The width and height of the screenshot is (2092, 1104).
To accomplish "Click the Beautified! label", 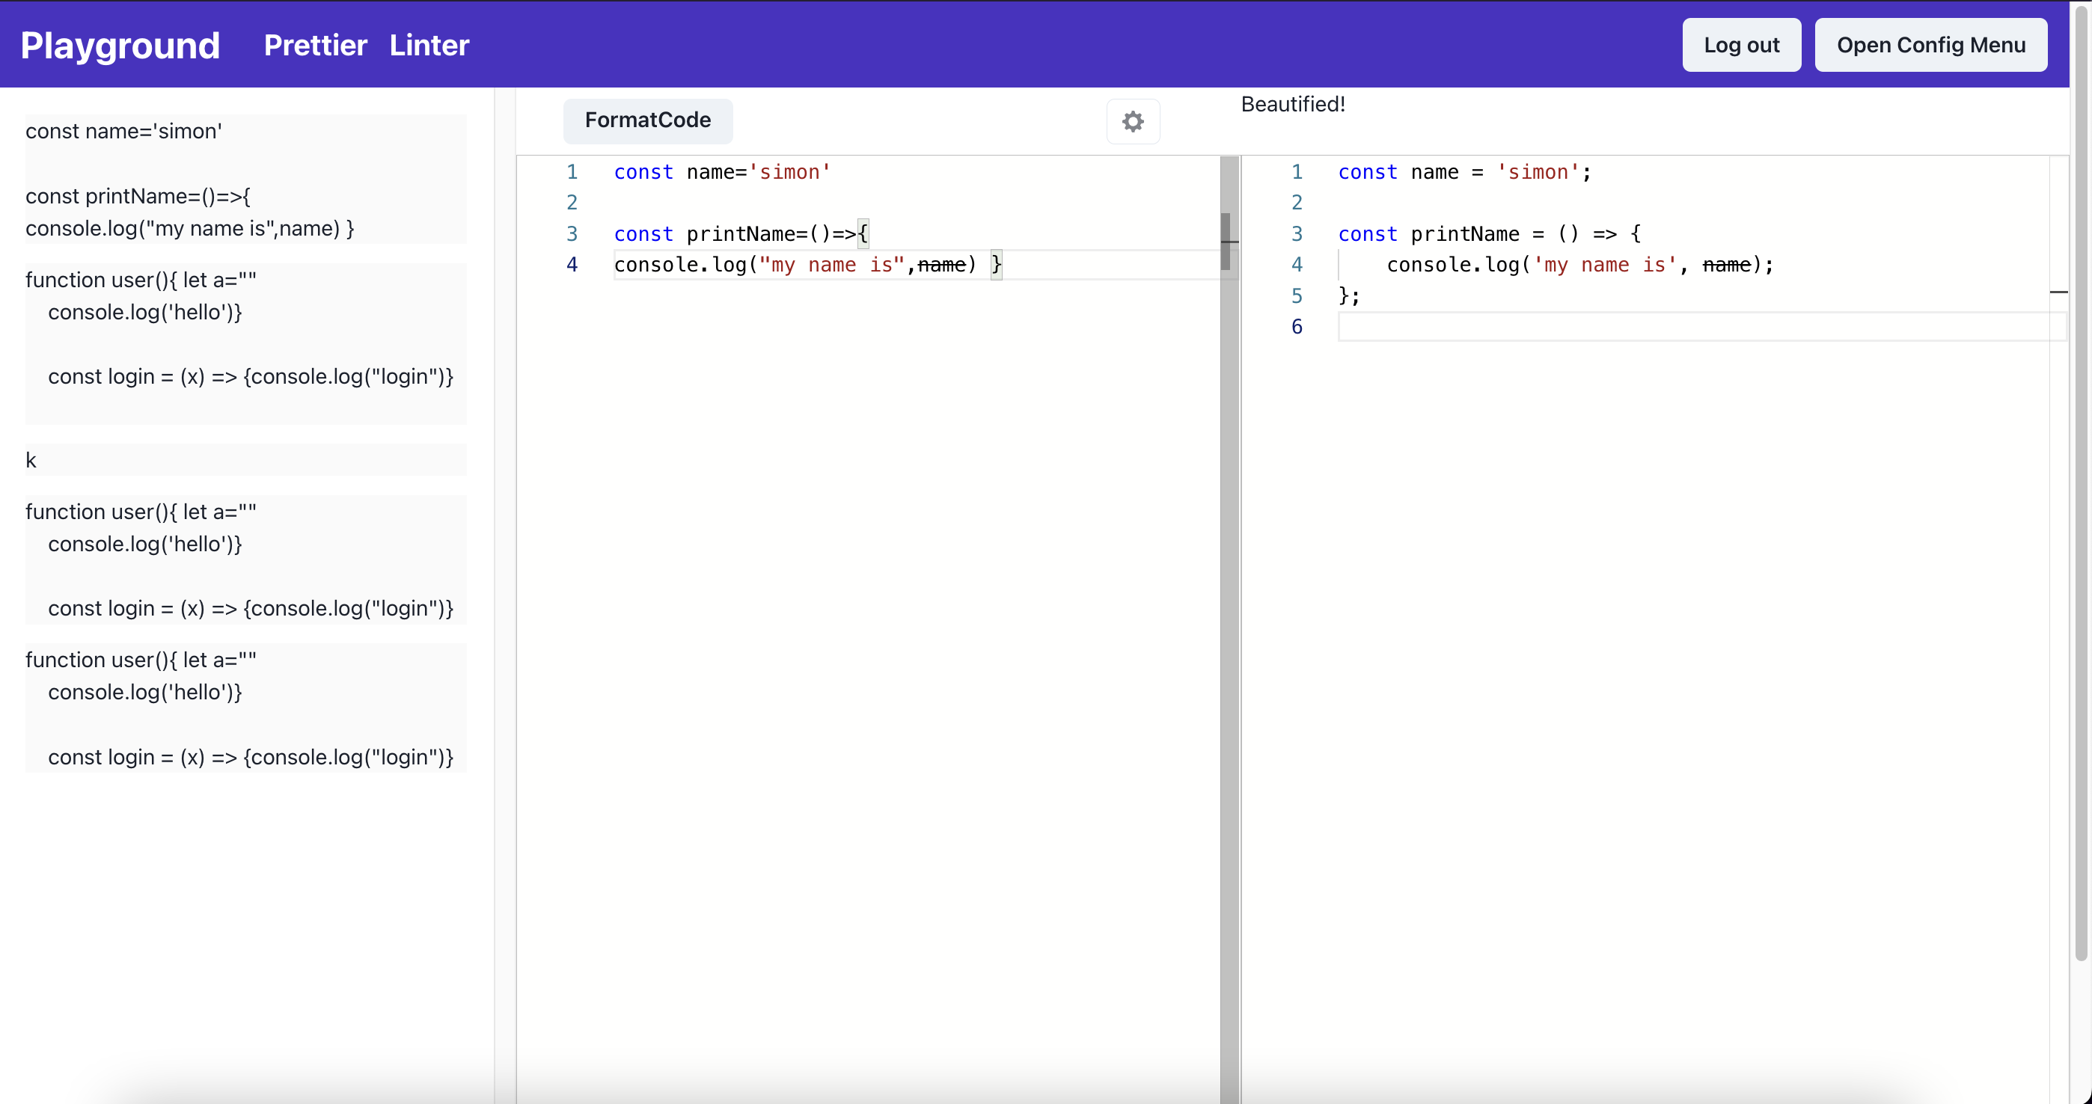I will click(x=1293, y=104).
